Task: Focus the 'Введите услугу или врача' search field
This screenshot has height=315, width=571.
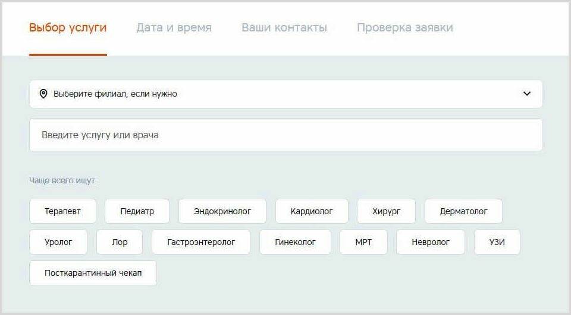Action: [x=286, y=135]
